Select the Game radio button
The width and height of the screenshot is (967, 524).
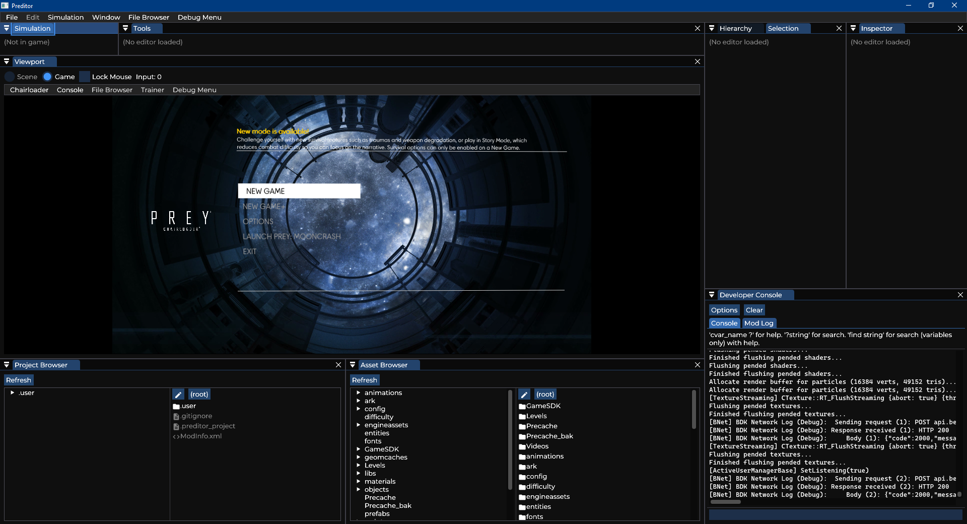click(47, 77)
